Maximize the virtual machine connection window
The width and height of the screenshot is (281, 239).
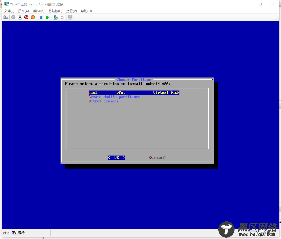coord(260,4)
